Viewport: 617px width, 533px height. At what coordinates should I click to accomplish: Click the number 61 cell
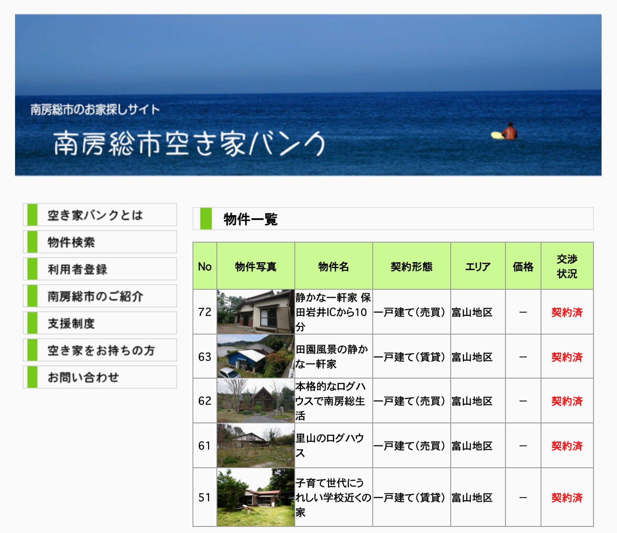point(205,446)
